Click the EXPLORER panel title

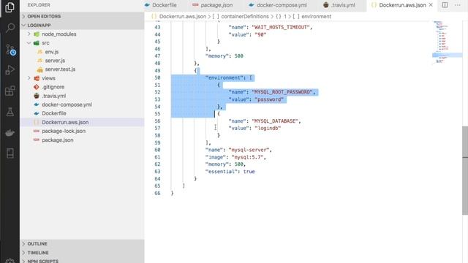tap(39, 5)
